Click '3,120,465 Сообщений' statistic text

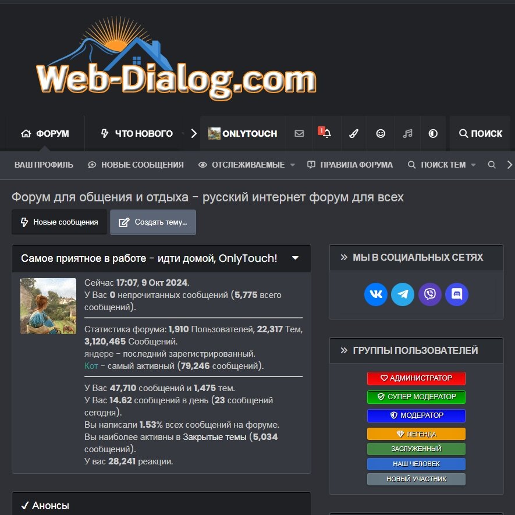131,341
